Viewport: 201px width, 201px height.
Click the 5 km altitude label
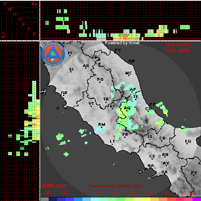pos(34,34)
